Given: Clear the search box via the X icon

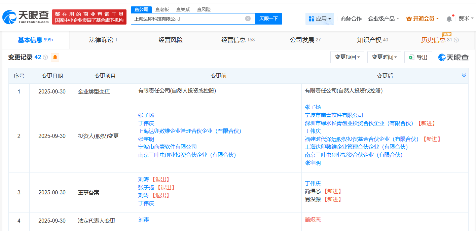Looking at the screenshot, I should click(248, 18).
